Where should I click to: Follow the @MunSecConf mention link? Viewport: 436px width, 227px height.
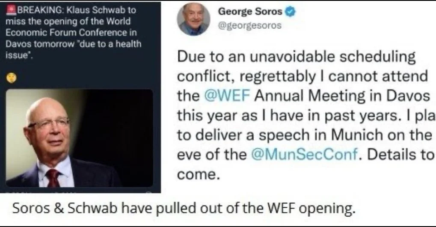(304, 154)
